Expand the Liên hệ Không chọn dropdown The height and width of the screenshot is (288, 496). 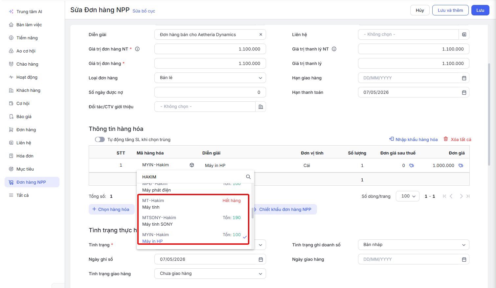(408, 34)
